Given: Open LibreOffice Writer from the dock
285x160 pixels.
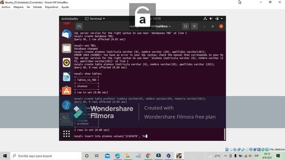Looking at the screenshot, I should 66,77.
